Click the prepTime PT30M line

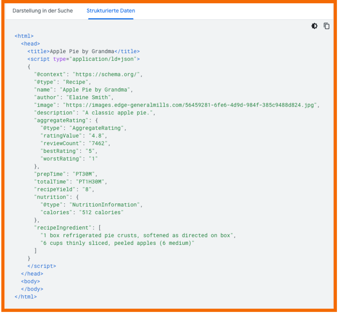(x=66, y=174)
